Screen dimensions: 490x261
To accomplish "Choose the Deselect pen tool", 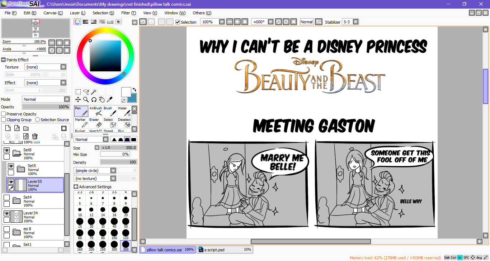I will click(x=124, y=123).
